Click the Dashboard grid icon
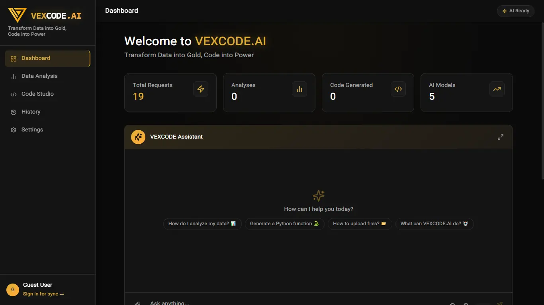This screenshot has height=305, width=544. click(14, 59)
